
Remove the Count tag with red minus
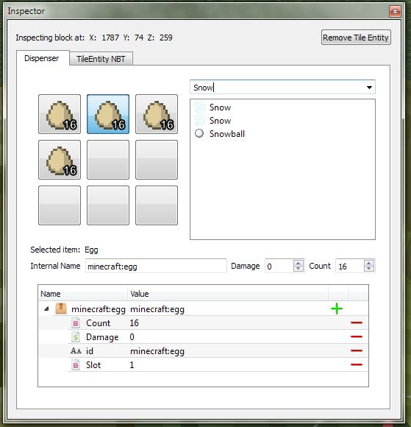357,322
